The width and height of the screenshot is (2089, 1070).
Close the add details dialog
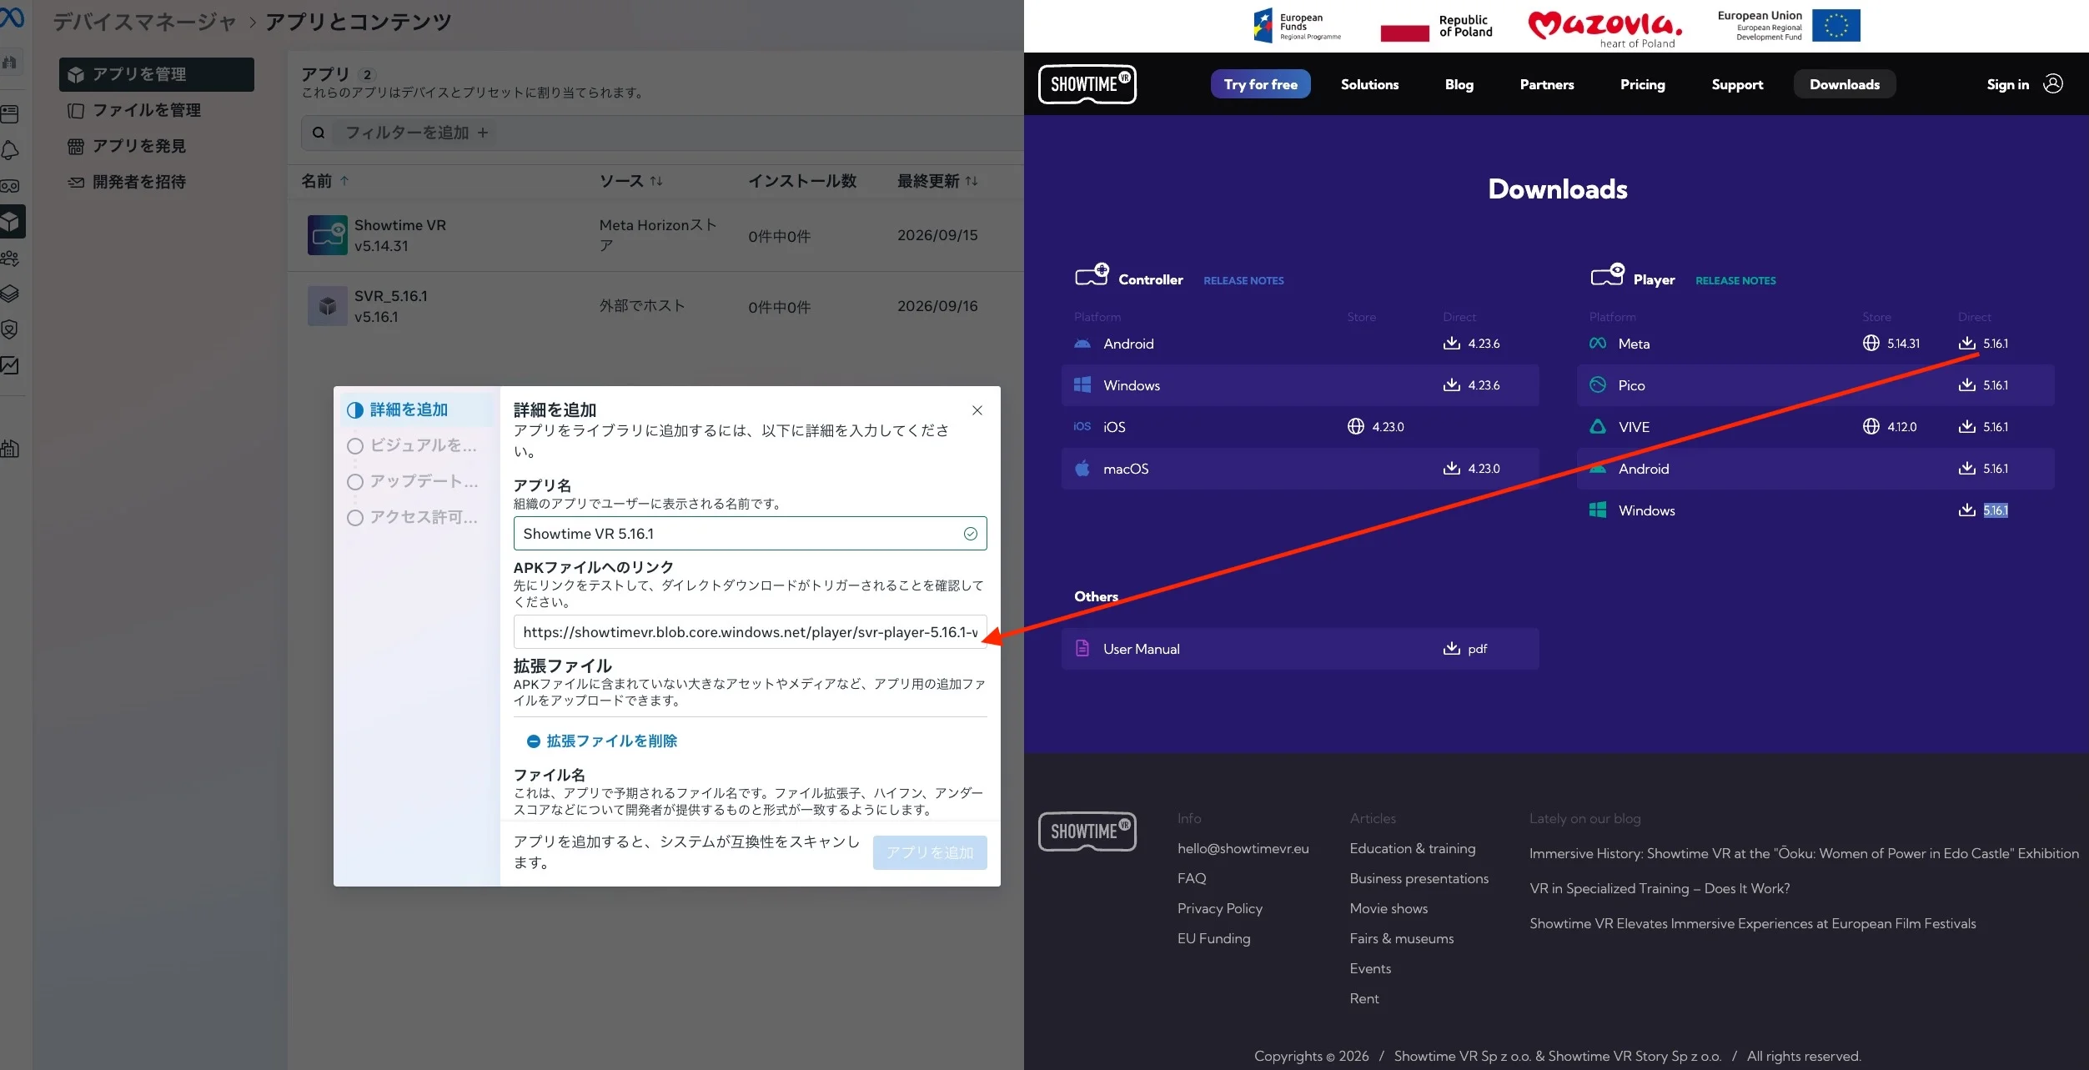coord(977,410)
